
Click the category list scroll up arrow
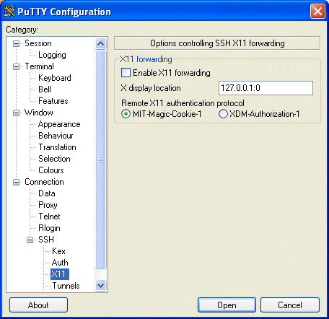(100, 43)
